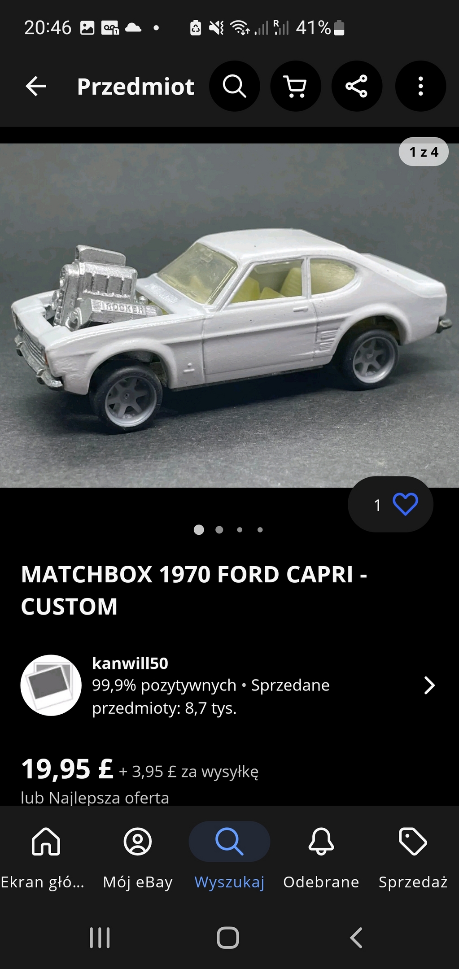
Task: Open seller kanwill50 profile name
Action: coord(130,663)
